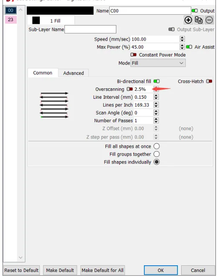Enable Constant Power Mode

pos(133,54)
